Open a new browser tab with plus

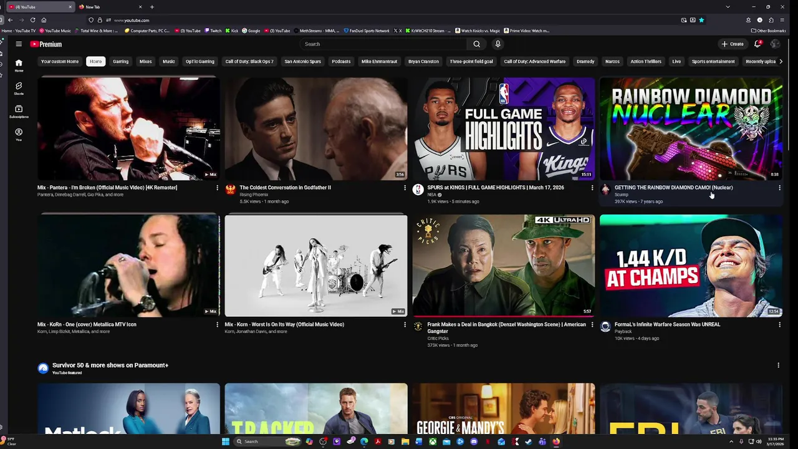tap(151, 7)
